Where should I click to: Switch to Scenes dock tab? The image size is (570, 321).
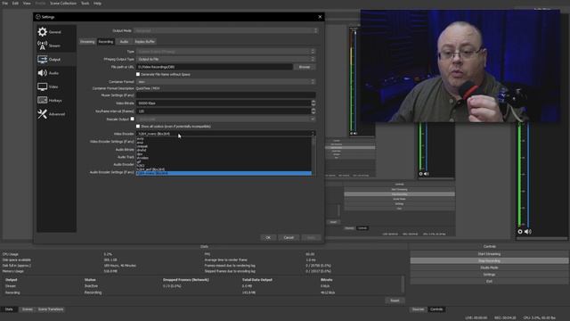(28, 309)
